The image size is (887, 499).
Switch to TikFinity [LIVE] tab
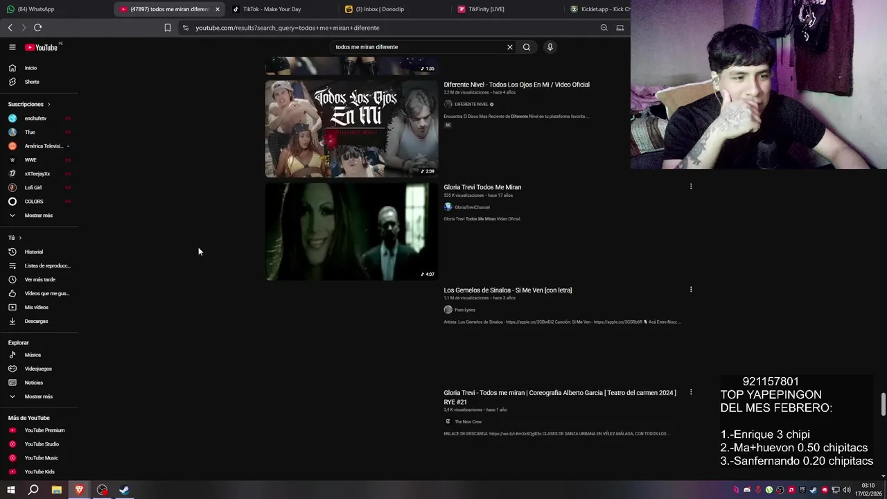508,9
